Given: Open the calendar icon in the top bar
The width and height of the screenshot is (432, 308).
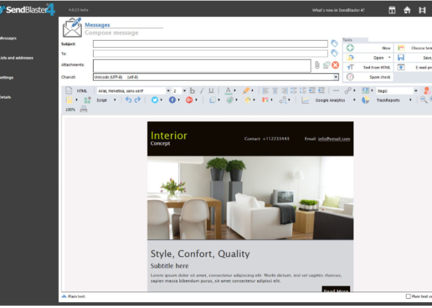Looking at the screenshot, I should [x=392, y=10].
